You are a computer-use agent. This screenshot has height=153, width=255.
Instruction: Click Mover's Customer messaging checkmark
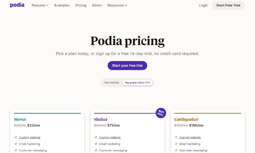coord(16,150)
